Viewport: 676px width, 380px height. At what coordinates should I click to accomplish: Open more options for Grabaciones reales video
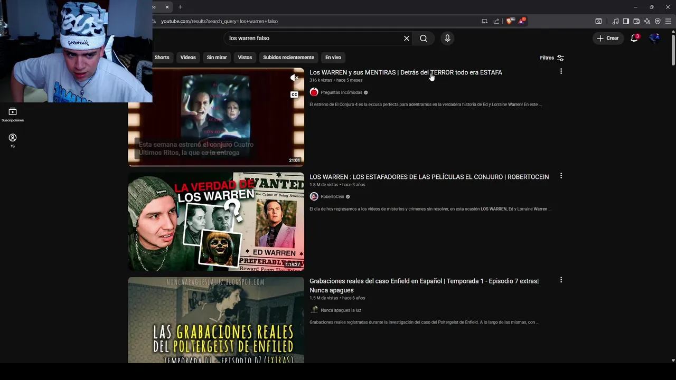pos(561,280)
